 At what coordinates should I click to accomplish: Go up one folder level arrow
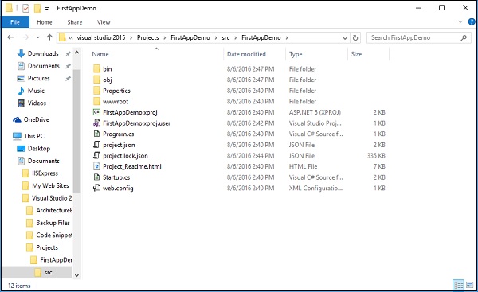pos(49,37)
